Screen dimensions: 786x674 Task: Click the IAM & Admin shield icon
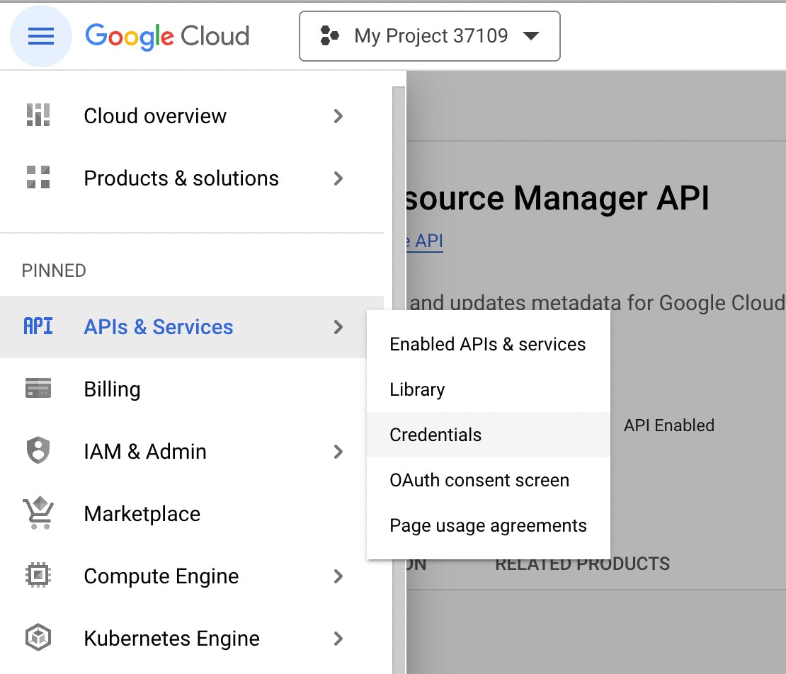coord(38,451)
